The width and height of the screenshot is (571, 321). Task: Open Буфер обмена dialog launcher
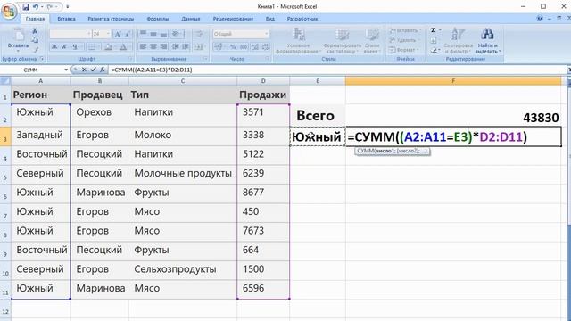coord(42,59)
